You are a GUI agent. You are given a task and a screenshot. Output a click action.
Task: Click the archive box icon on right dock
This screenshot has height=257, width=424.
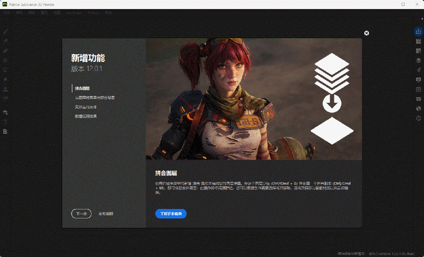[418, 99]
